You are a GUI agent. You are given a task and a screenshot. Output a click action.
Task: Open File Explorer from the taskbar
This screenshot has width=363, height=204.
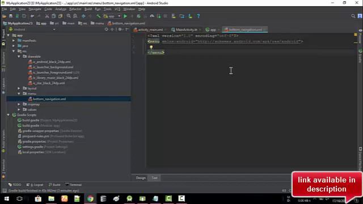(x=51, y=199)
